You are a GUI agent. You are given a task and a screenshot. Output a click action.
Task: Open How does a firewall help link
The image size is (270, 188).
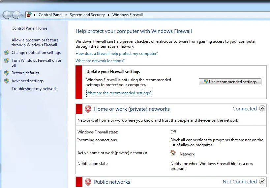point(117,54)
